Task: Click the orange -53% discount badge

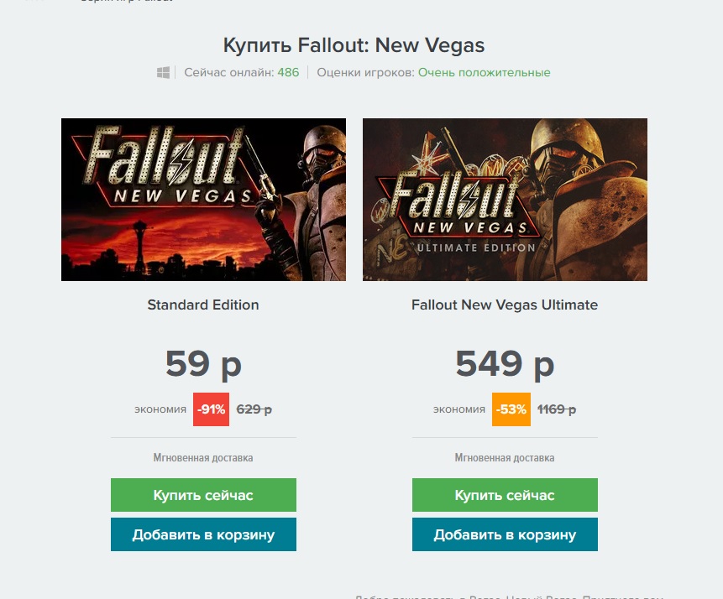Action: pos(511,409)
